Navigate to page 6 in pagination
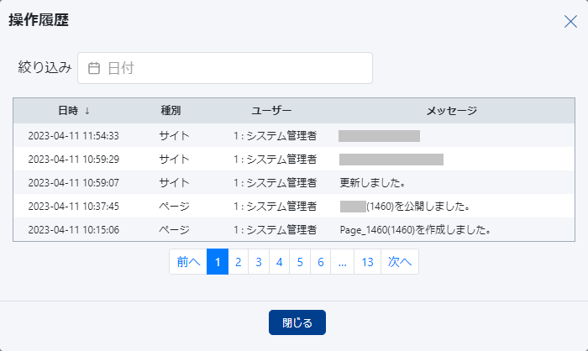 click(x=321, y=262)
